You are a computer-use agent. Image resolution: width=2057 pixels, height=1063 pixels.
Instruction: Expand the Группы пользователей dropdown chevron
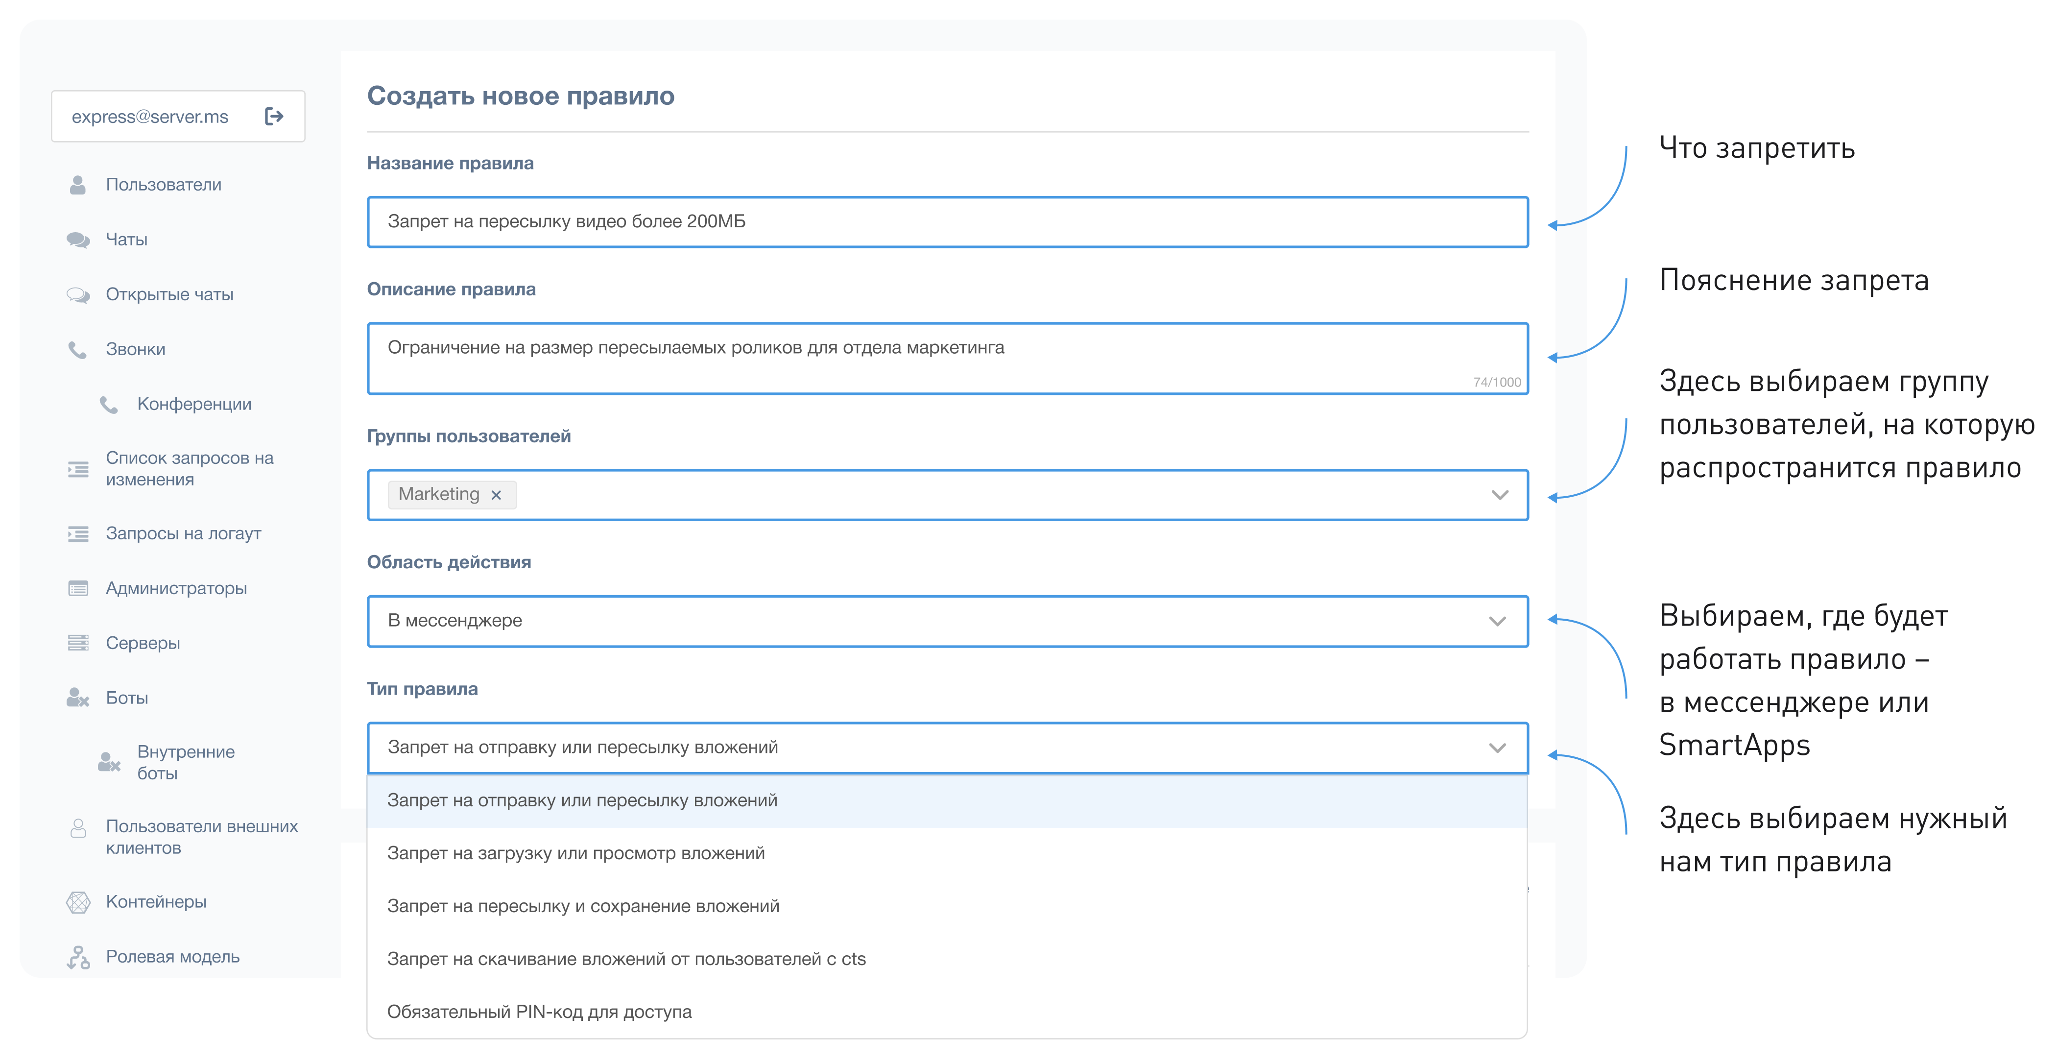tap(1499, 495)
